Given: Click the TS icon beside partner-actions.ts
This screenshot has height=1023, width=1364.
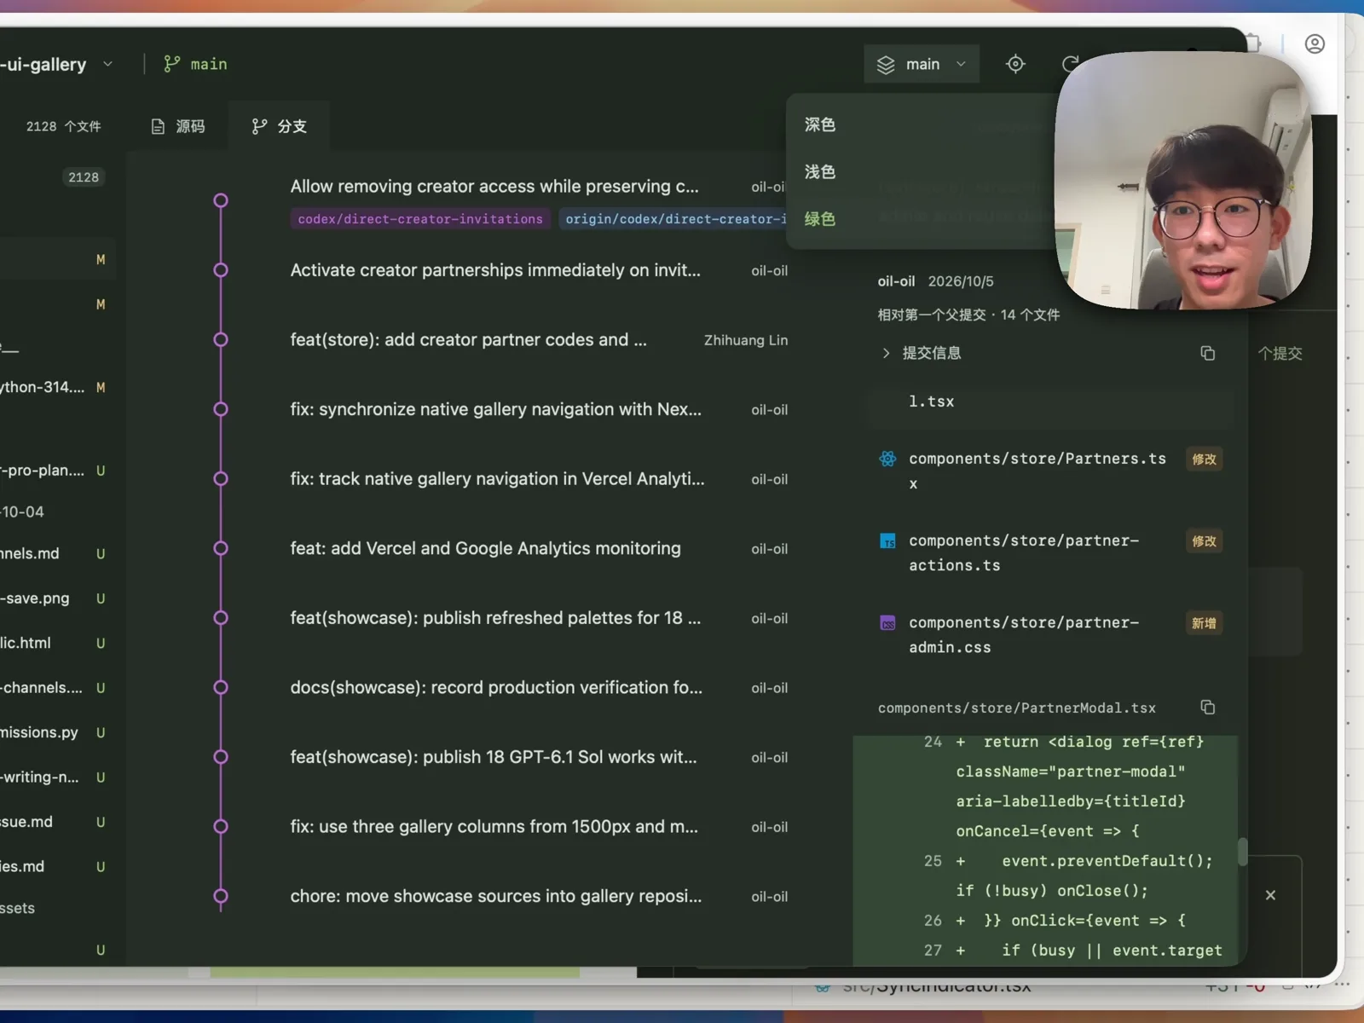Looking at the screenshot, I should tap(887, 540).
